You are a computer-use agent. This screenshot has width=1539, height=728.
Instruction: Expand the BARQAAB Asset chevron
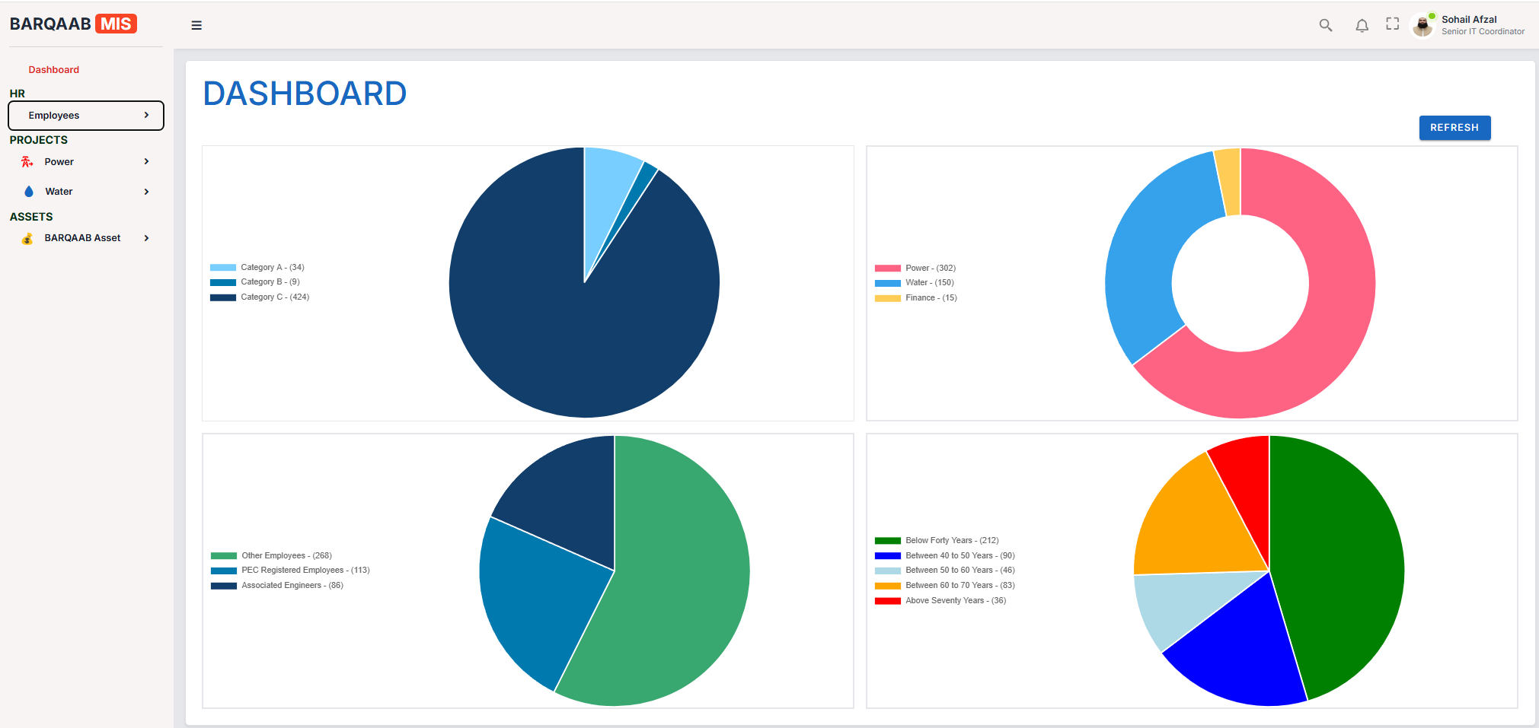coord(146,238)
